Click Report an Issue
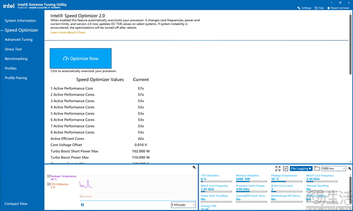 pyautogui.click(x=338, y=8)
